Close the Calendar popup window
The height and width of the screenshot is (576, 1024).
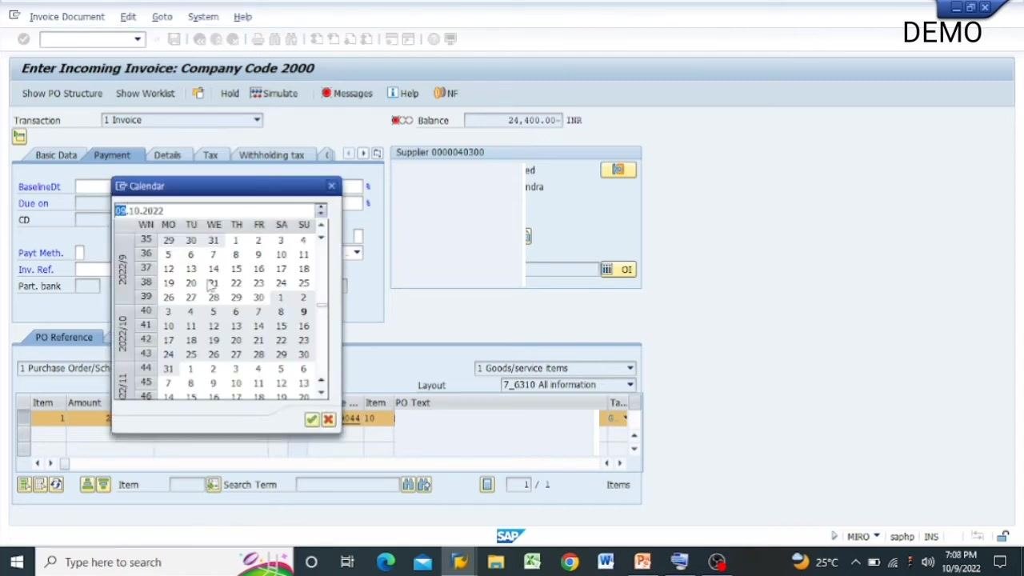tap(331, 186)
